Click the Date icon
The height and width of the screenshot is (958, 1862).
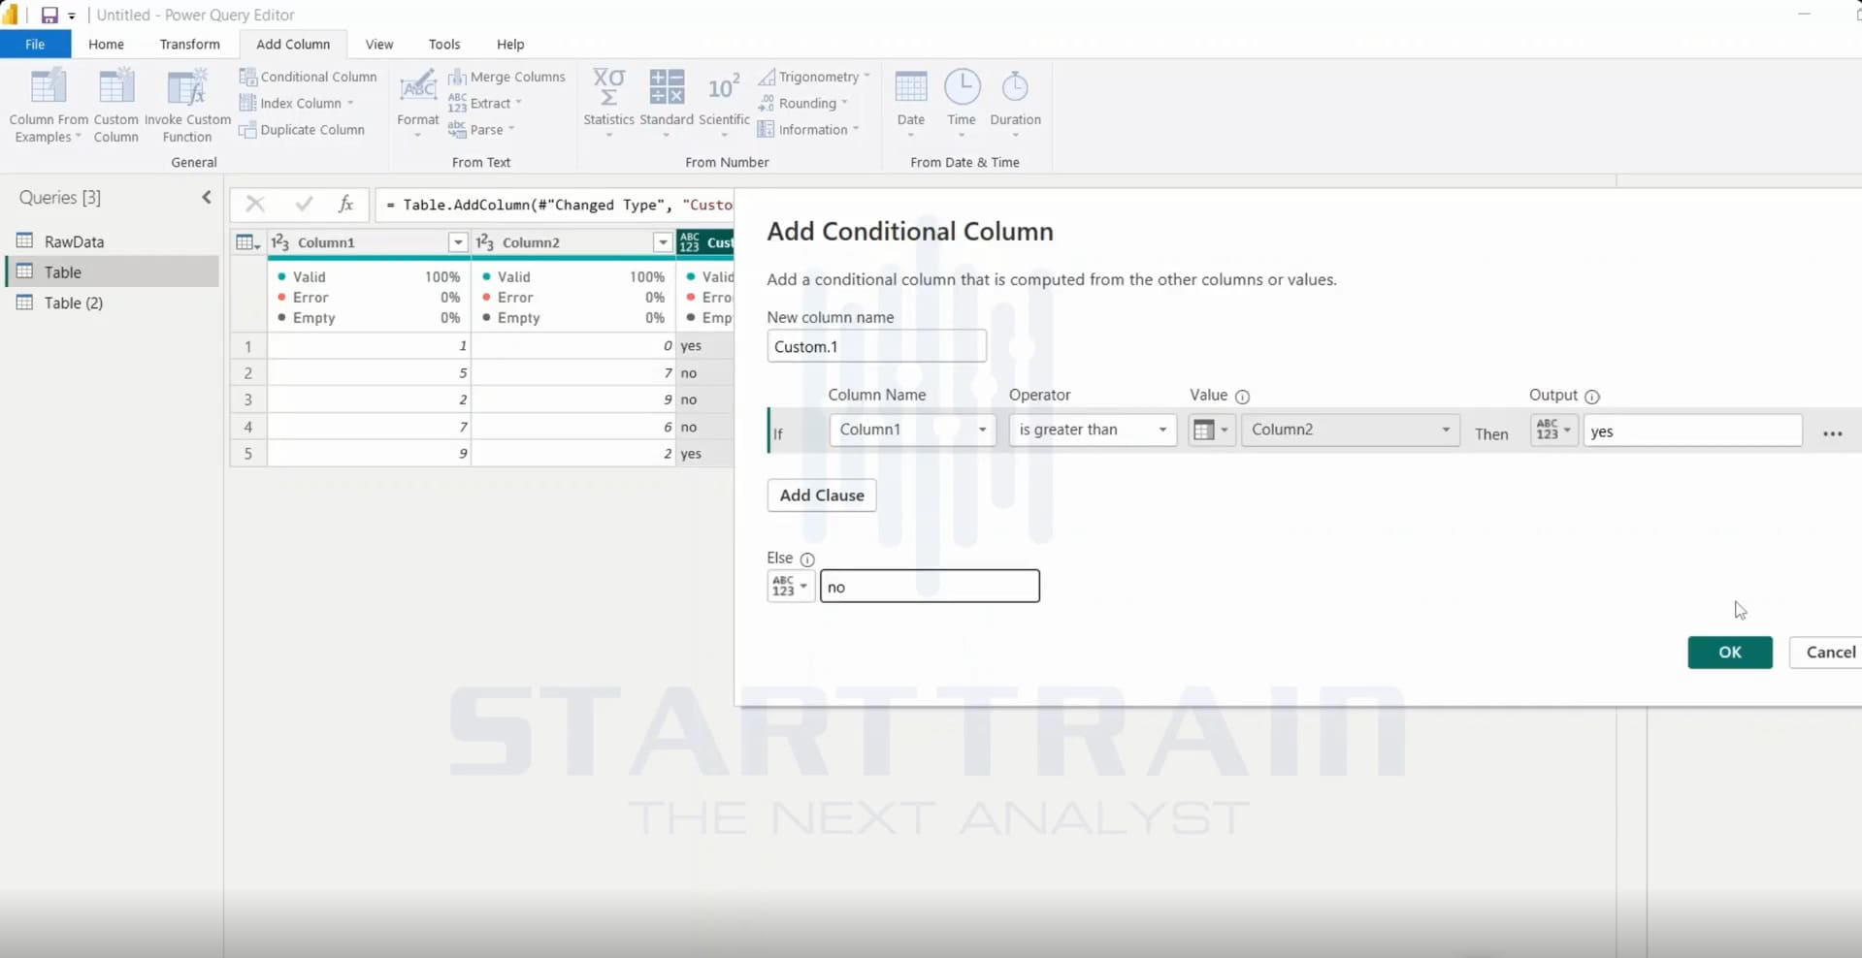(x=910, y=87)
